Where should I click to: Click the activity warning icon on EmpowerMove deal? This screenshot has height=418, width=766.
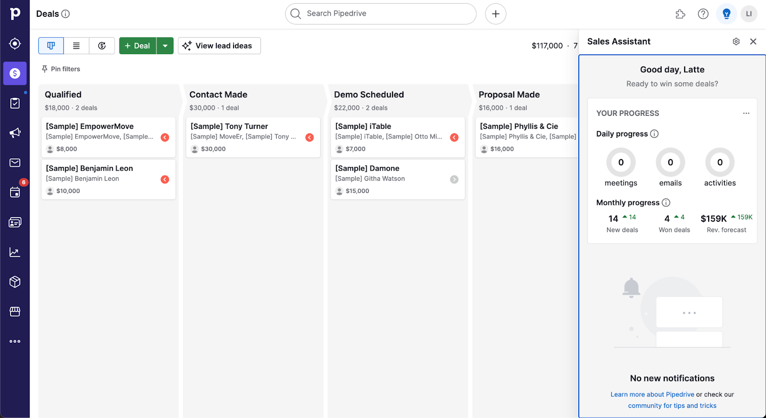pyautogui.click(x=165, y=137)
